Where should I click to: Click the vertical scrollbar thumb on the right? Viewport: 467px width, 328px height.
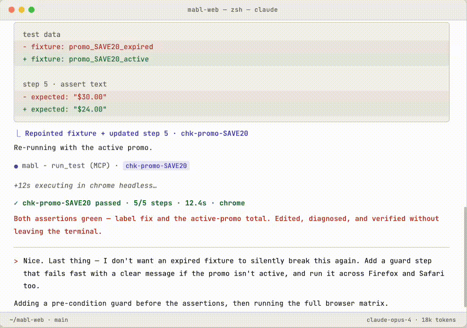pos(465,257)
